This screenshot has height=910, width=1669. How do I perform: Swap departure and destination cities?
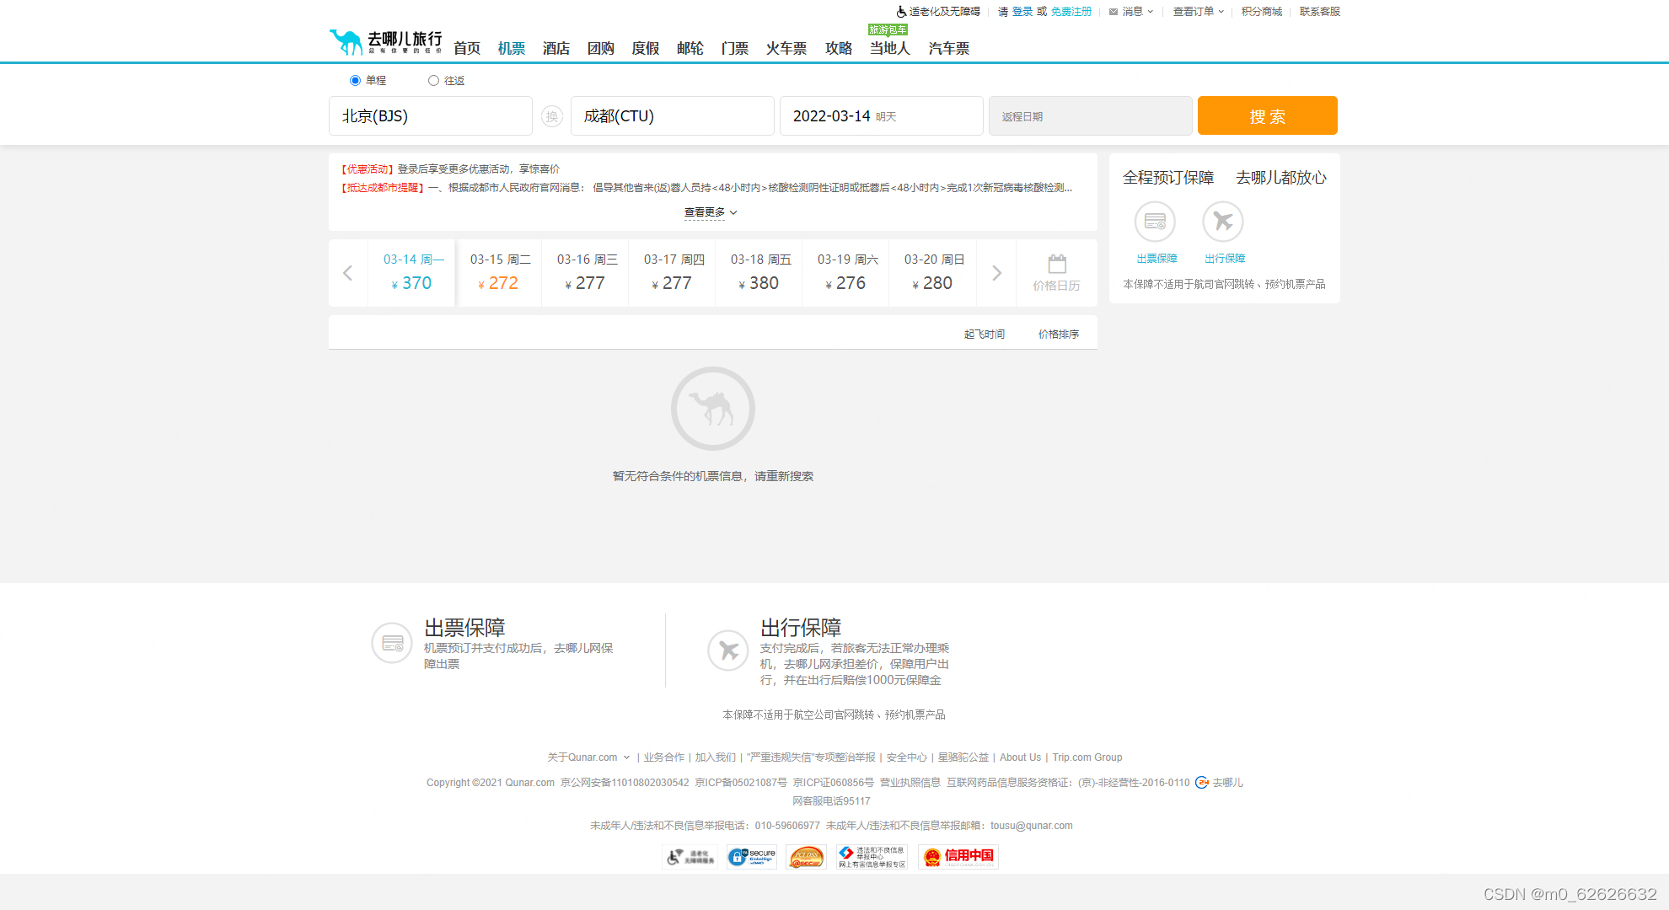[552, 116]
